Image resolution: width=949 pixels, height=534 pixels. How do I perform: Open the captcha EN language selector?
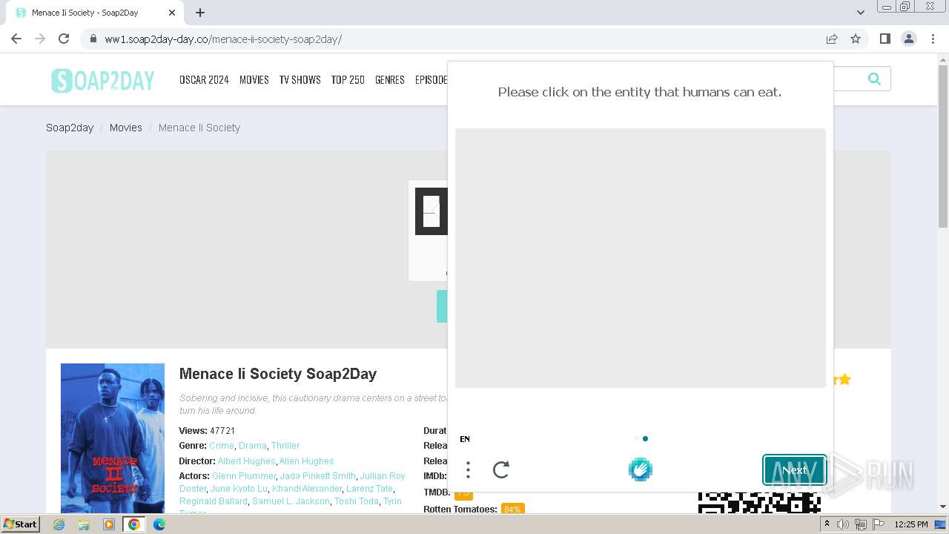[465, 439]
